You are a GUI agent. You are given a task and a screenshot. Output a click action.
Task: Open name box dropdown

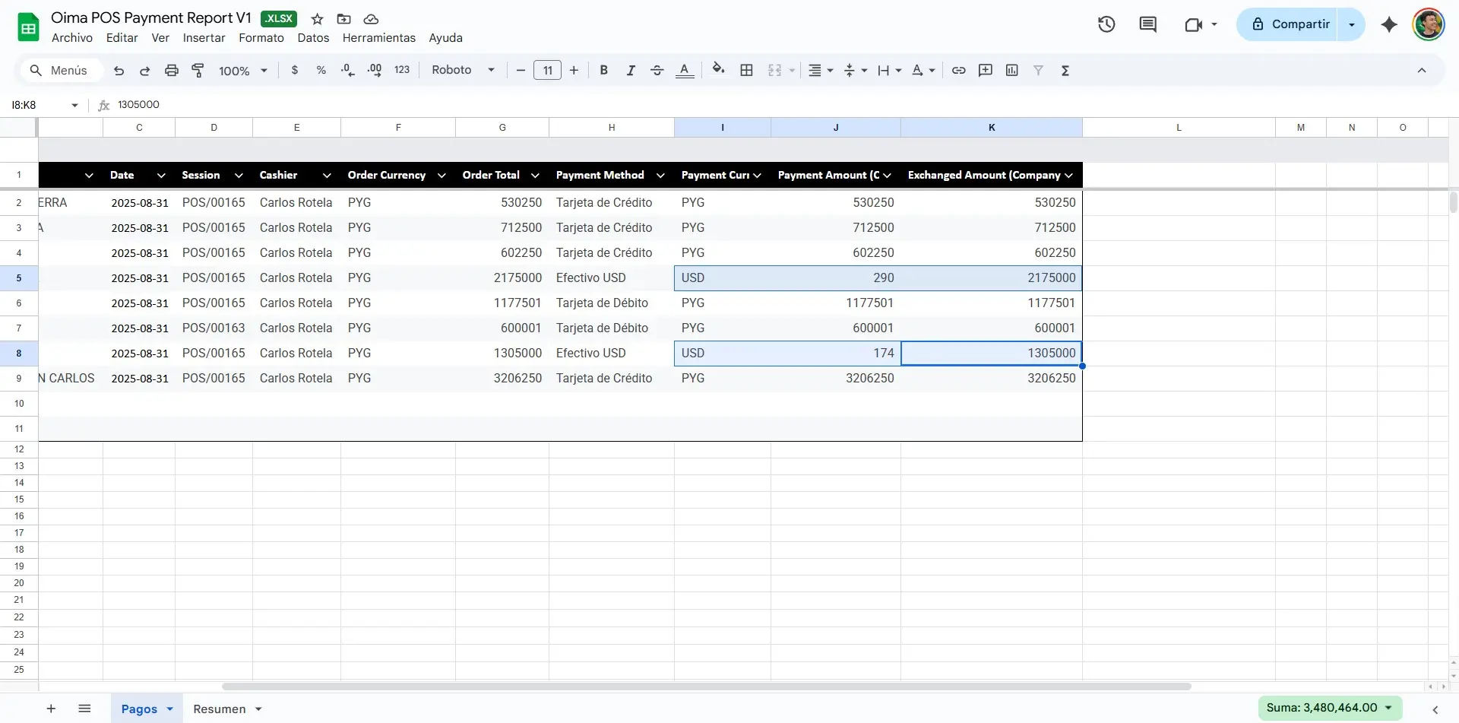[74, 105]
